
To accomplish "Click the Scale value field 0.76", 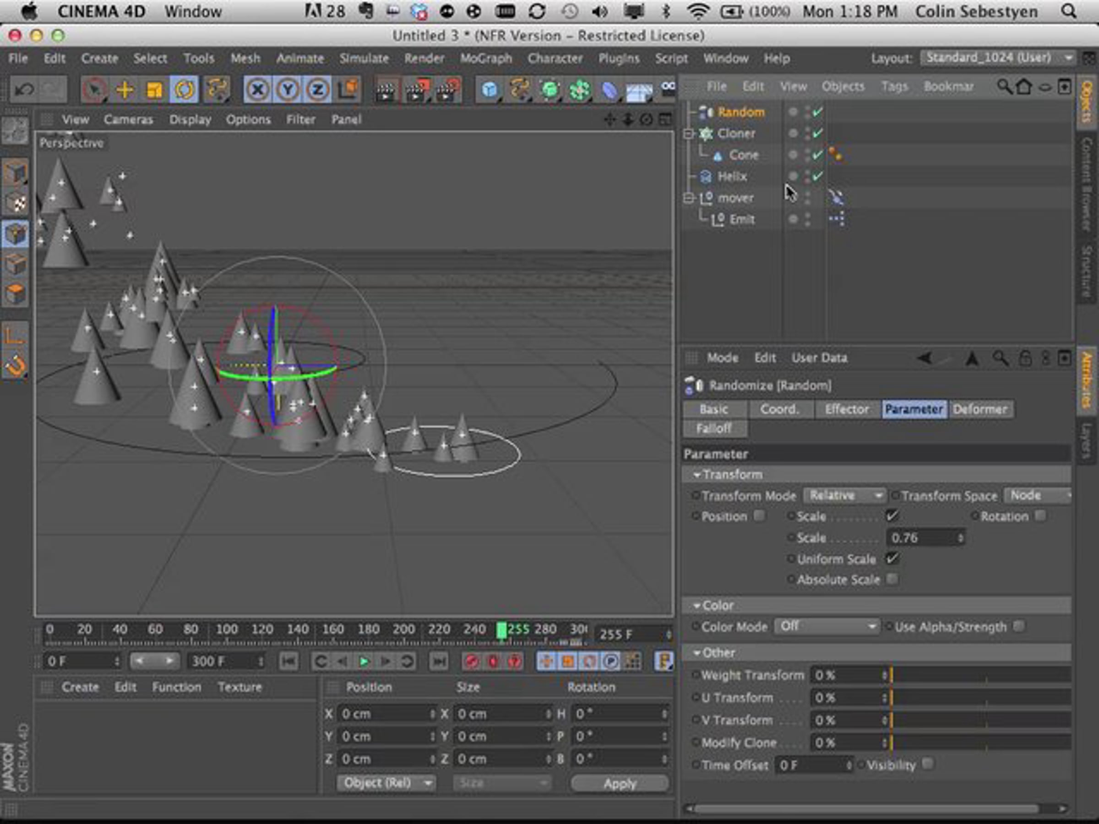I will point(925,538).
